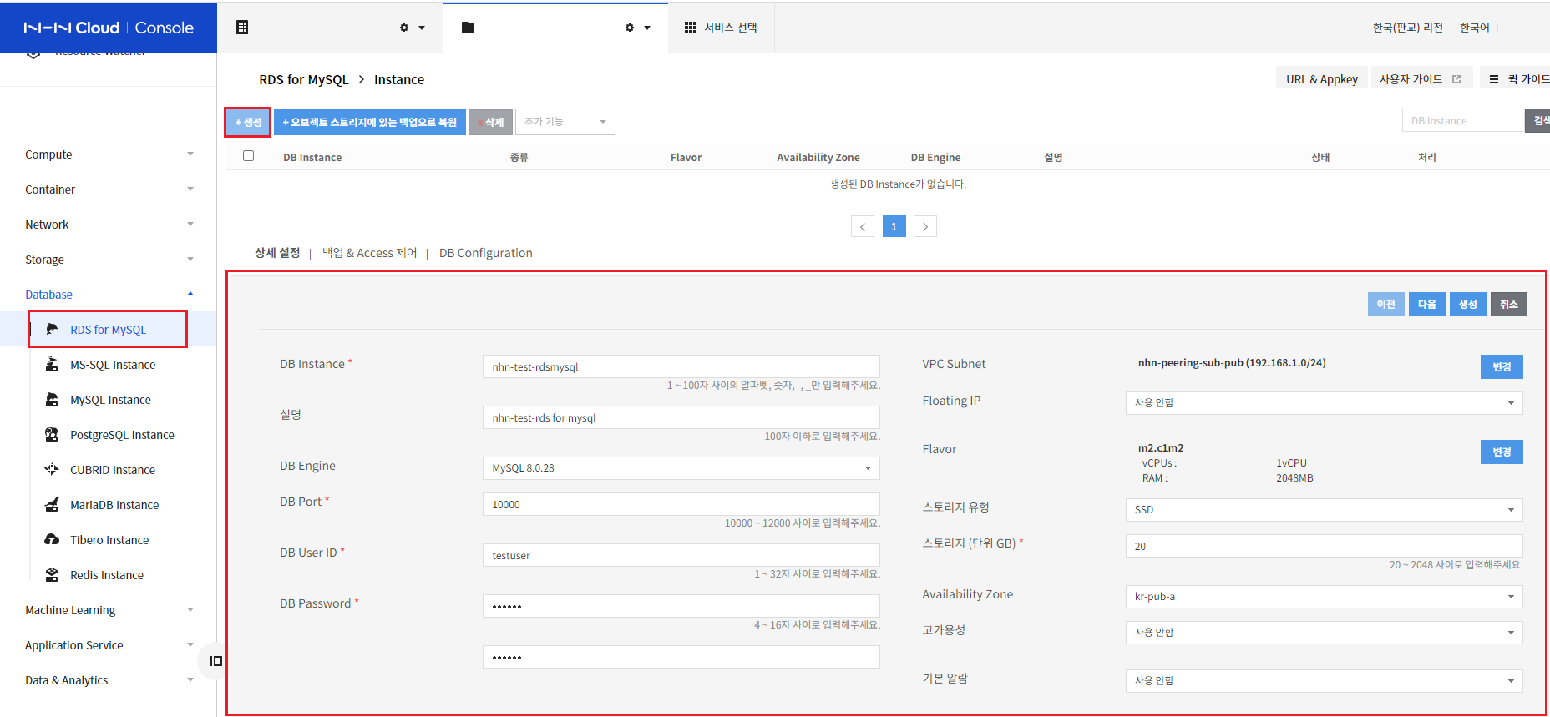Click the project folder icon
The width and height of the screenshot is (1550, 717).
(x=468, y=28)
